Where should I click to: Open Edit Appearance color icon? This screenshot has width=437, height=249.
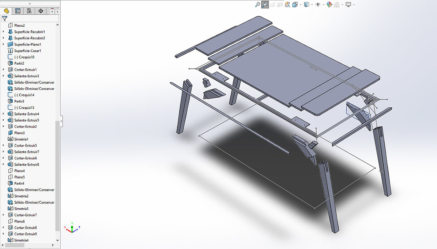[329, 4]
